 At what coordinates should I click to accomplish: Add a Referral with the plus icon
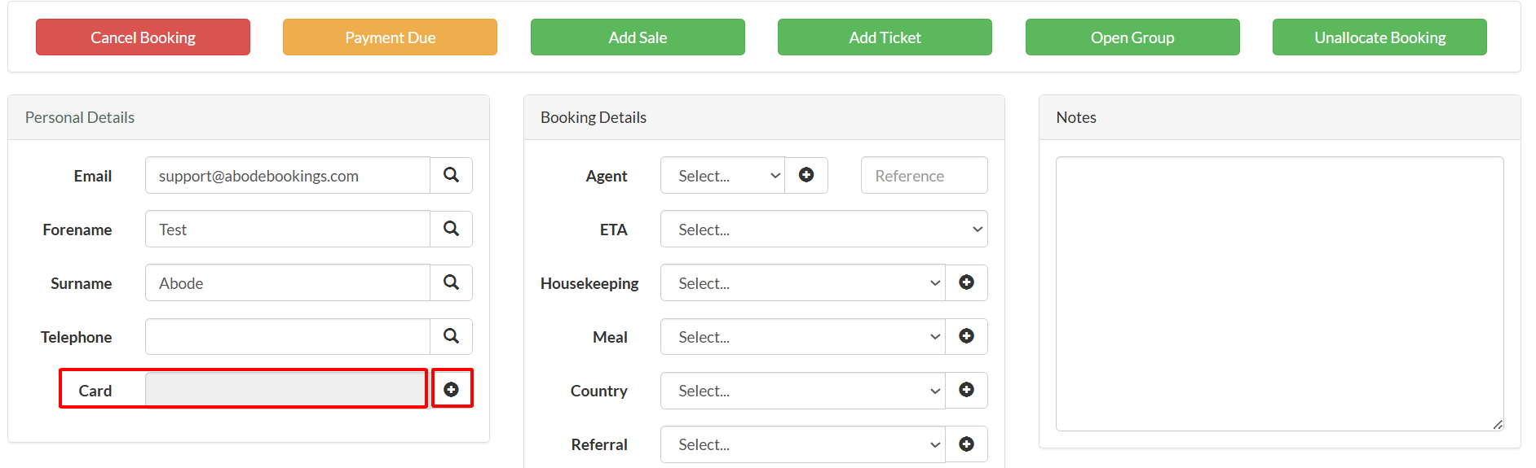(x=966, y=444)
